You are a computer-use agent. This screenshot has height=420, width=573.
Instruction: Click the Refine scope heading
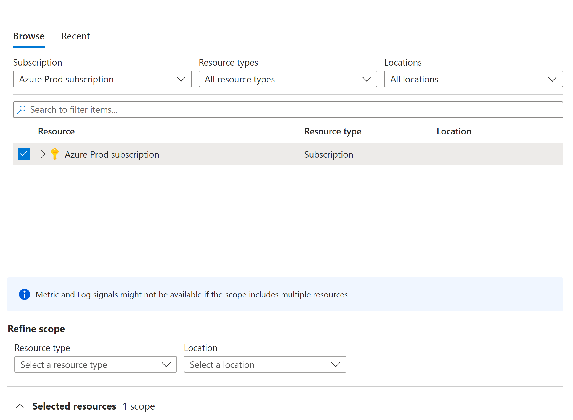pos(36,329)
